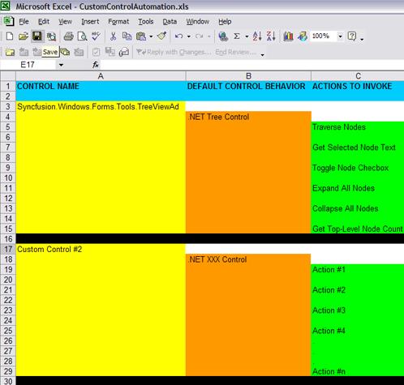Click the Select All corner box

click(8, 76)
